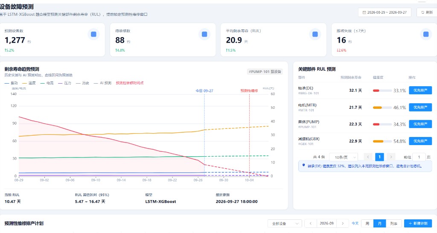Image resolution: width=437 pixels, height=233 pixels.
Task: Click the ↑4.8% trend under 待维修数
Action: click(120, 50)
